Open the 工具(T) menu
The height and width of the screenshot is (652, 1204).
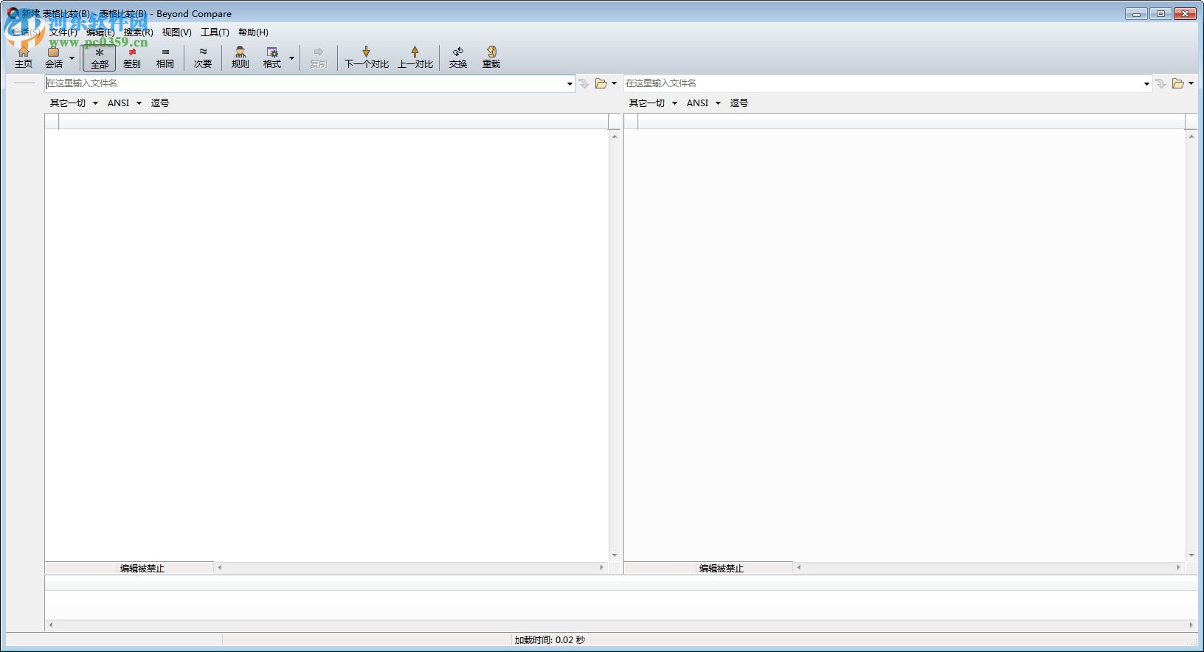pyautogui.click(x=215, y=32)
